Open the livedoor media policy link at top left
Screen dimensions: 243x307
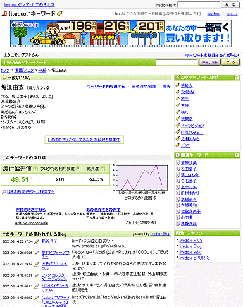[29, 4]
